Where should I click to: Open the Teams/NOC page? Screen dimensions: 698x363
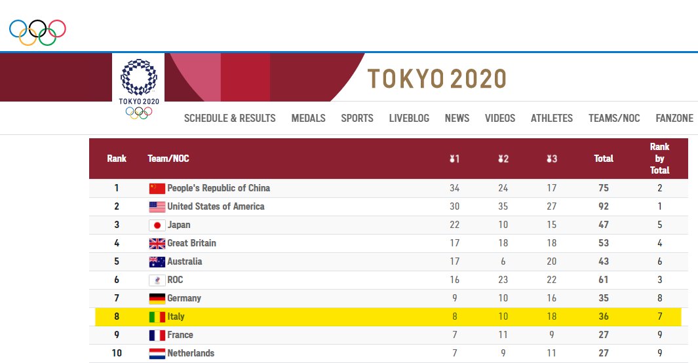[x=614, y=119]
